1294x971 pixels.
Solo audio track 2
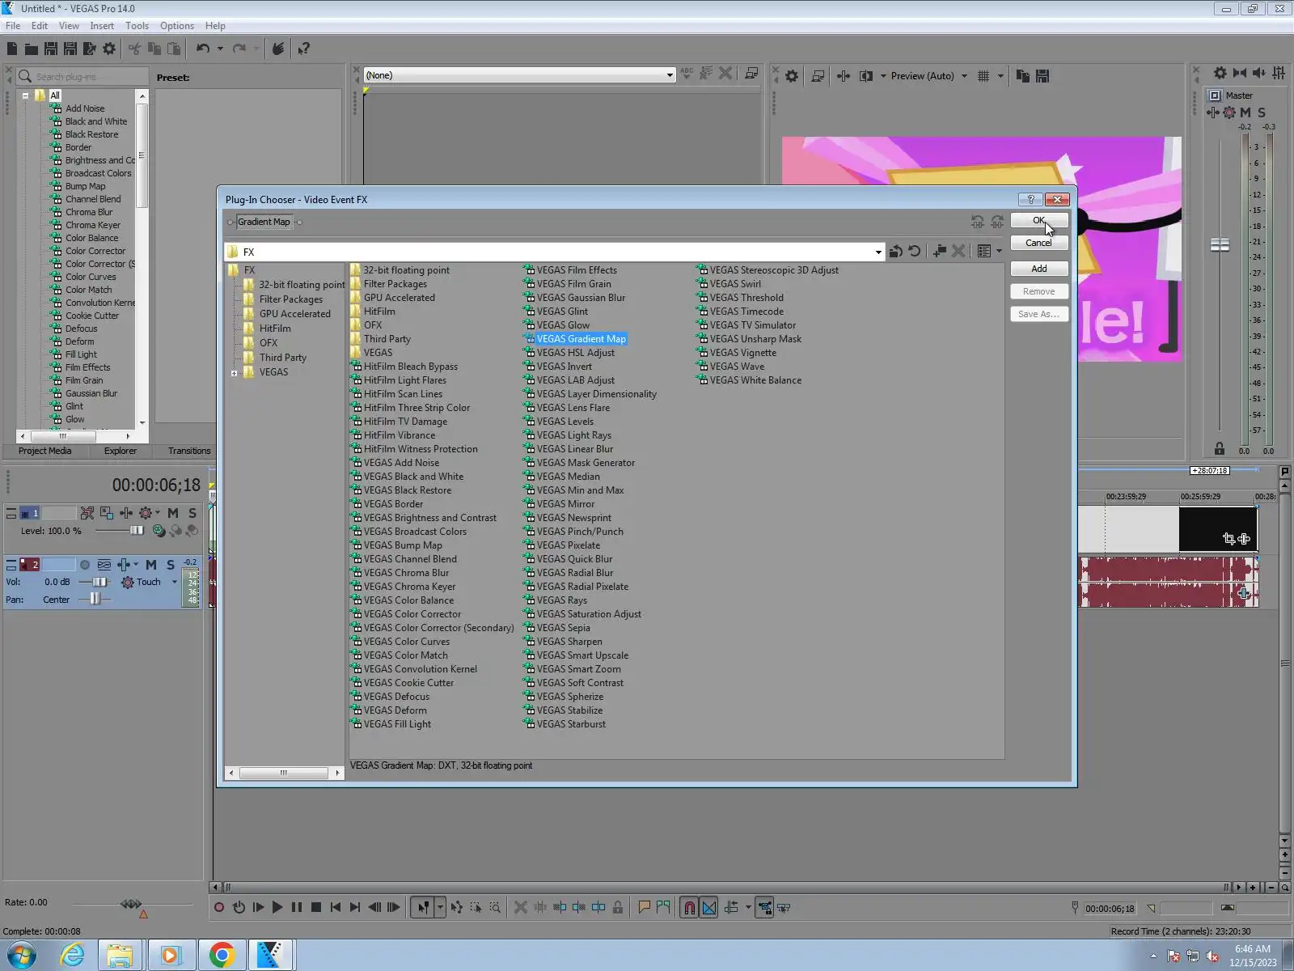[170, 565]
